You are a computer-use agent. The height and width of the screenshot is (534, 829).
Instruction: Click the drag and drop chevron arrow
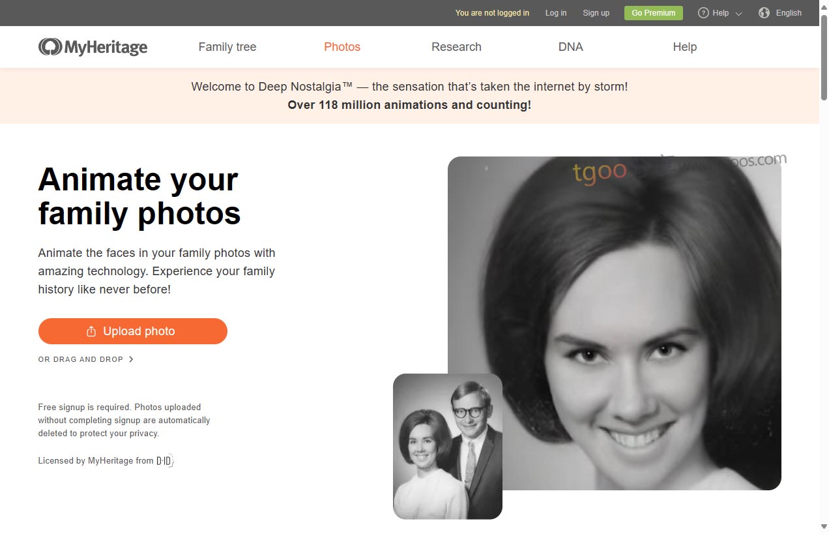click(131, 359)
